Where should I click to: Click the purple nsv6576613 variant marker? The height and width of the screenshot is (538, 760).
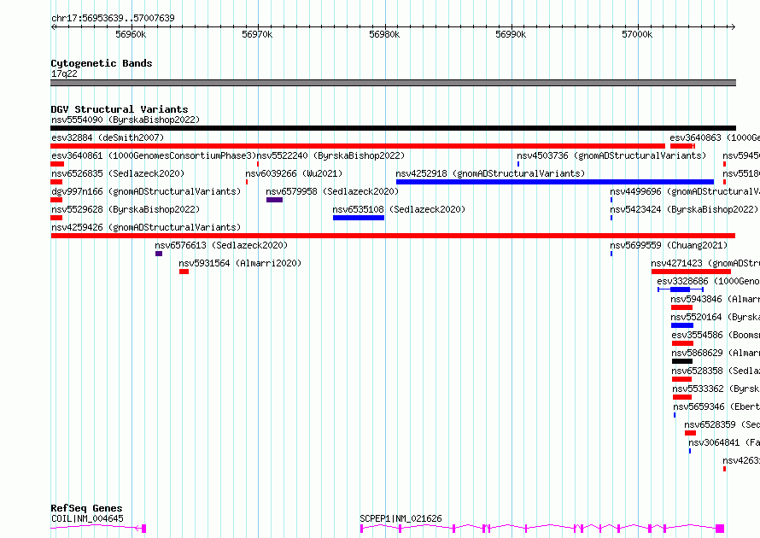click(x=159, y=254)
